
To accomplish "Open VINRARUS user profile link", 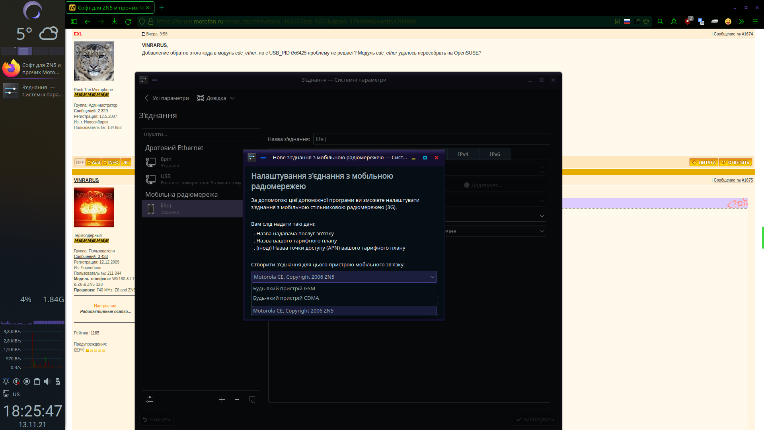I will [x=86, y=180].
